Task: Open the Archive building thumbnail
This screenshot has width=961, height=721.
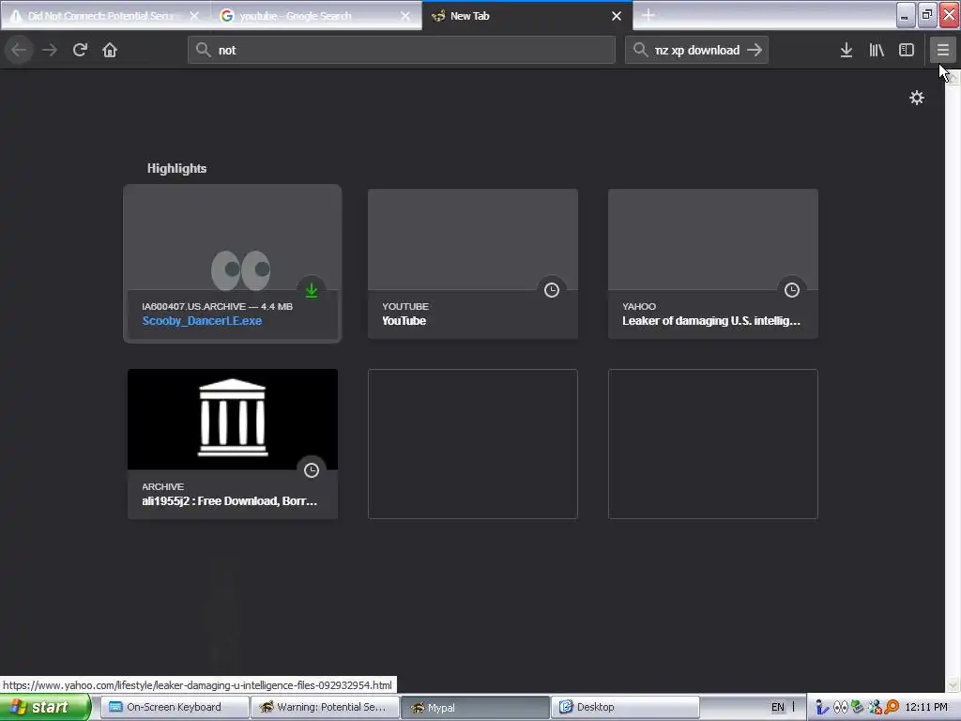Action: coord(233,420)
